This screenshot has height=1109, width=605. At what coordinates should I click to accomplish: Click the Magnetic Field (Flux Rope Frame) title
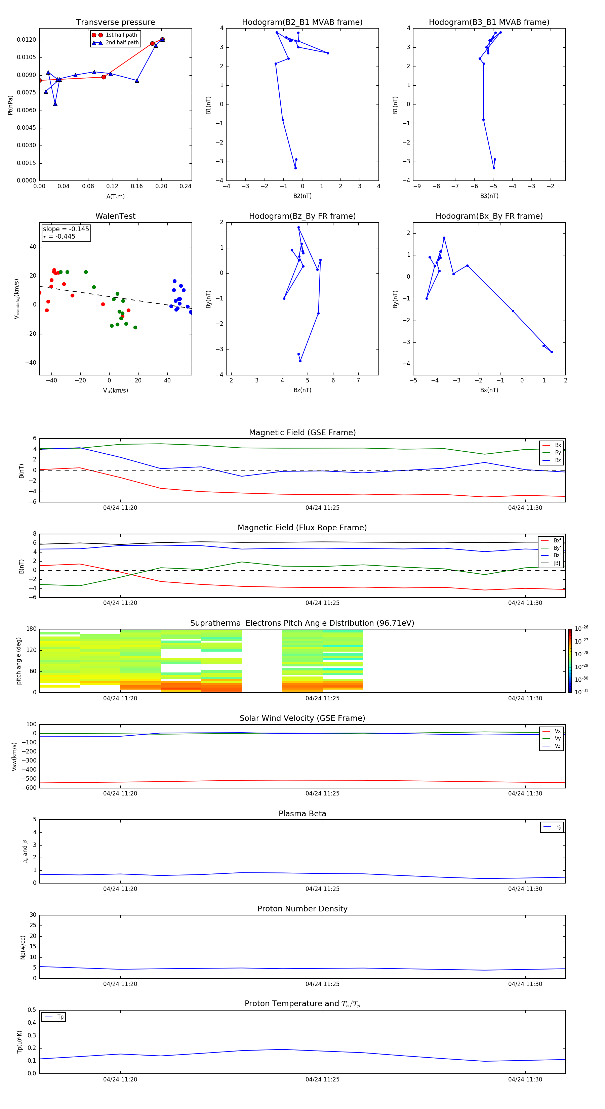click(302, 528)
